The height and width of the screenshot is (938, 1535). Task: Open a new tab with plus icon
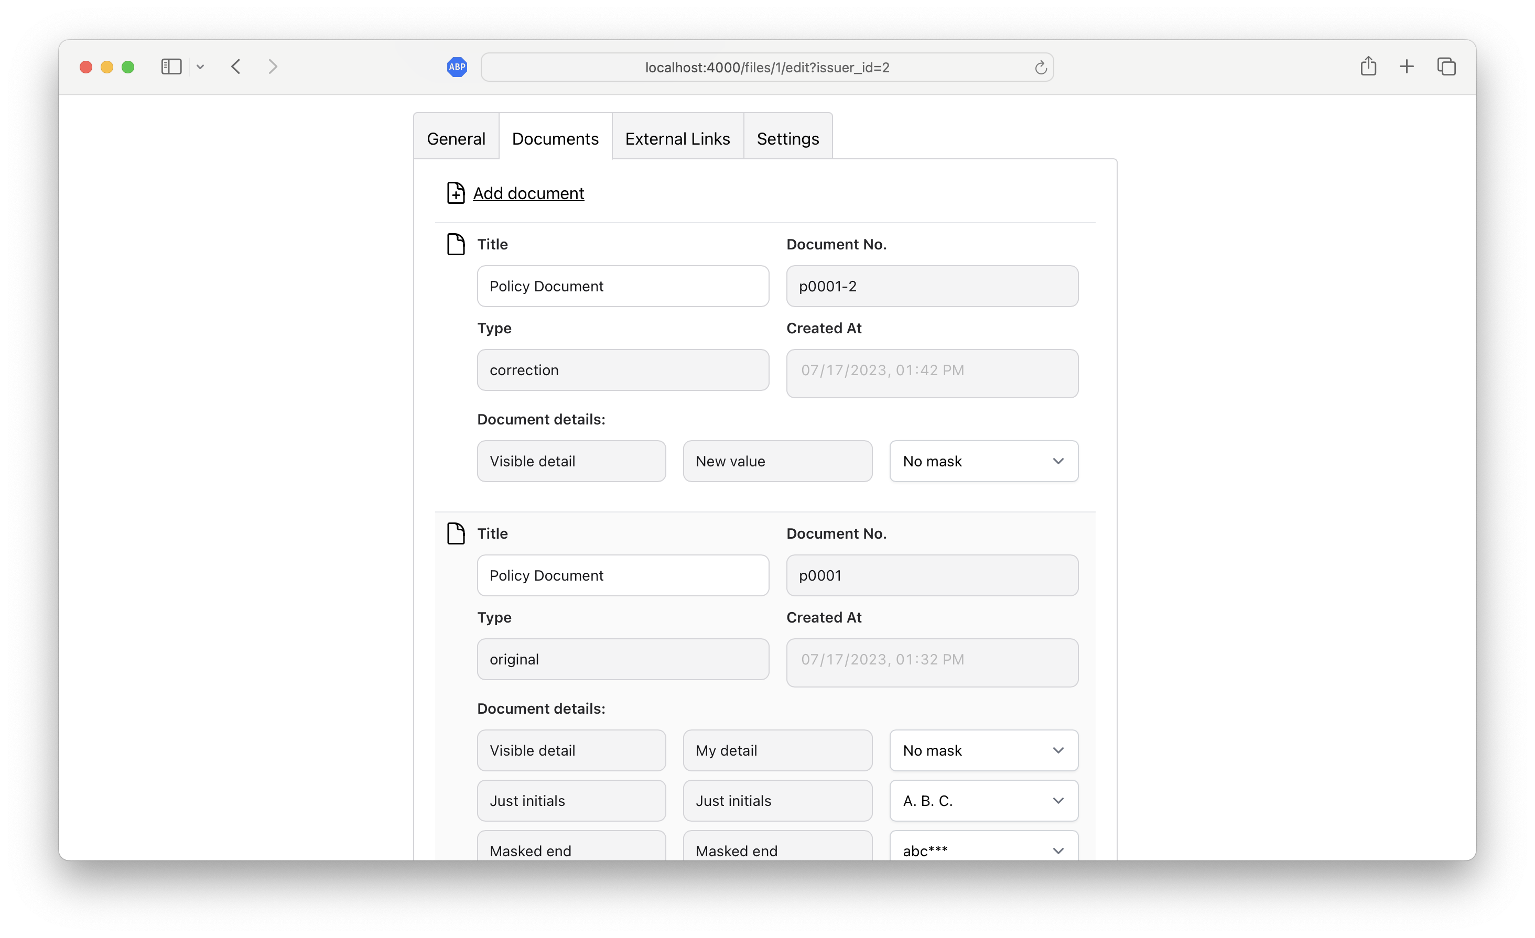point(1407,67)
